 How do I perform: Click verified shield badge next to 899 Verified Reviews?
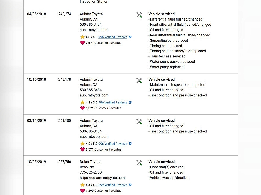[x=130, y=185]
